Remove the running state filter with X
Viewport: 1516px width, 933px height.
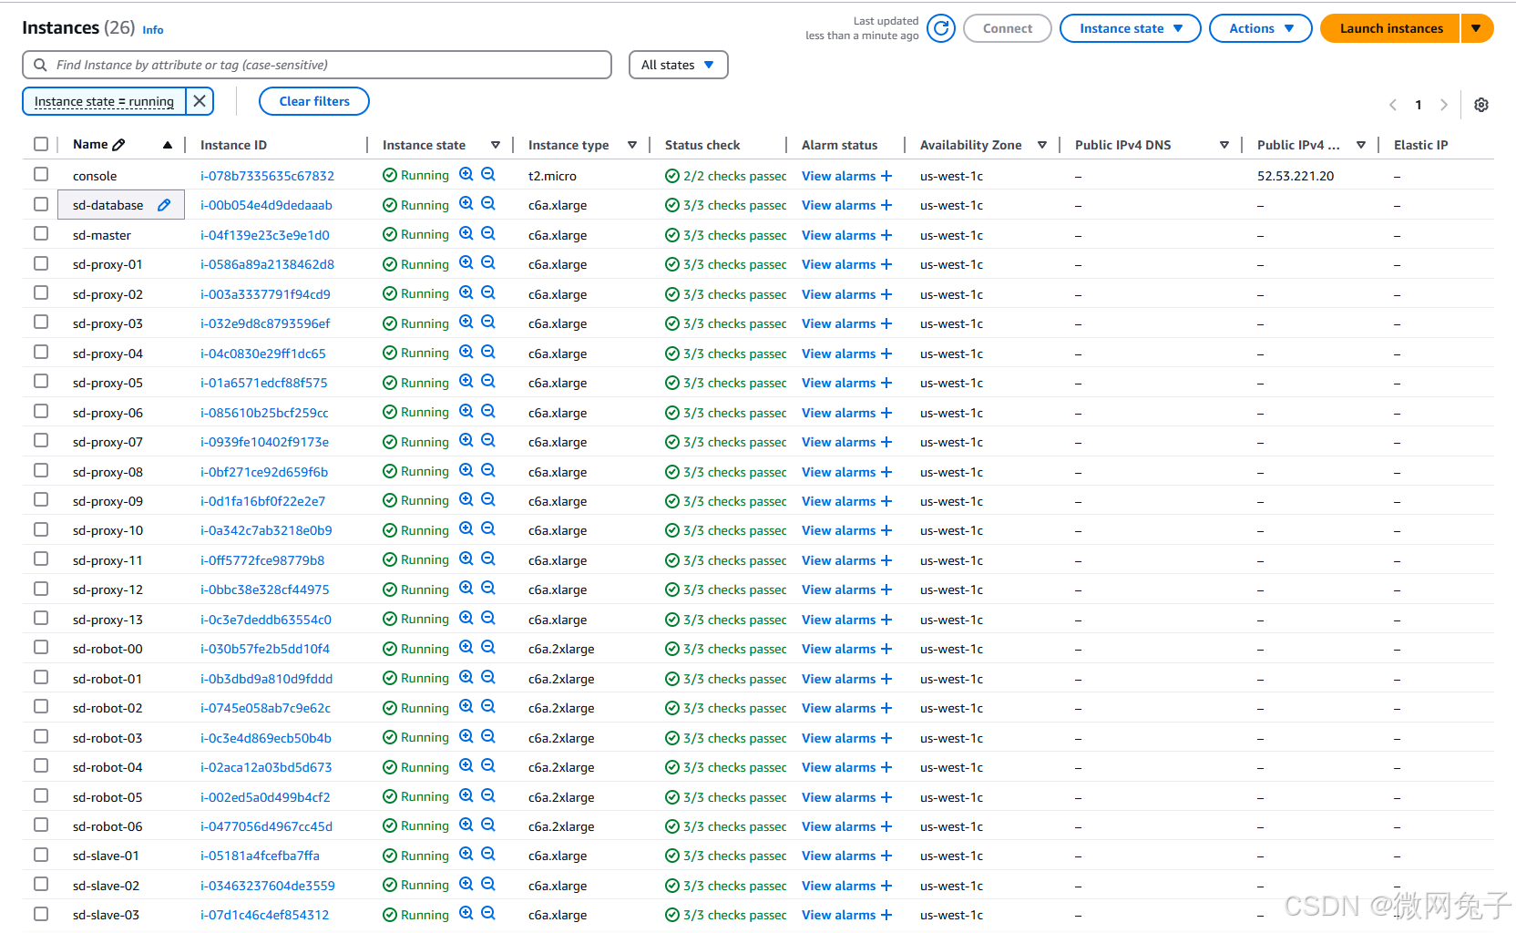pyautogui.click(x=200, y=101)
